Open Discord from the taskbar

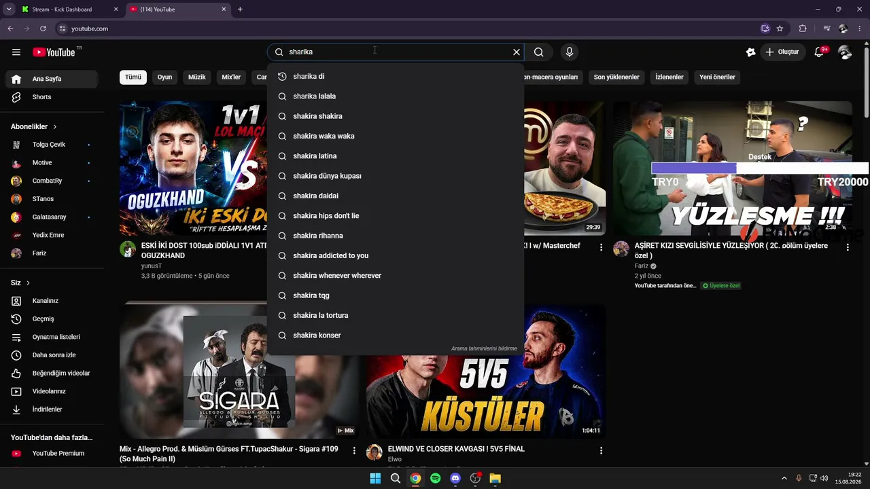pyautogui.click(x=455, y=478)
